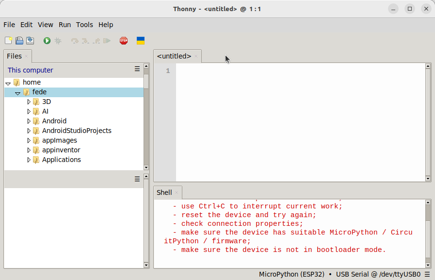Click the editor scroll down arrow
This screenshot has width=435, height=280.
[428, 179]
